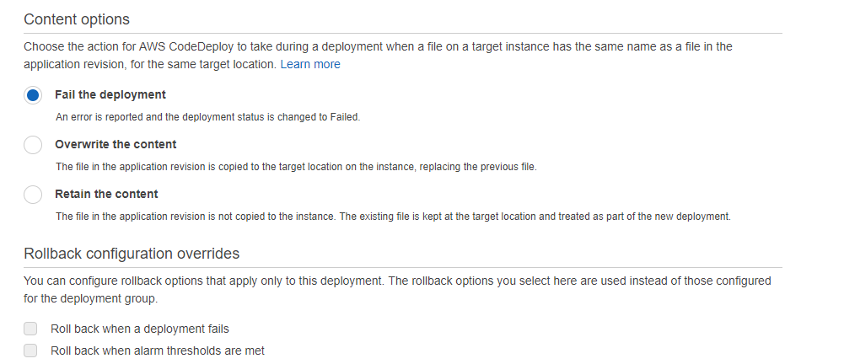Click the 'existing file is kept' description line
The width and height of the screenshot is (844, 364).
(x=393, y=217)
